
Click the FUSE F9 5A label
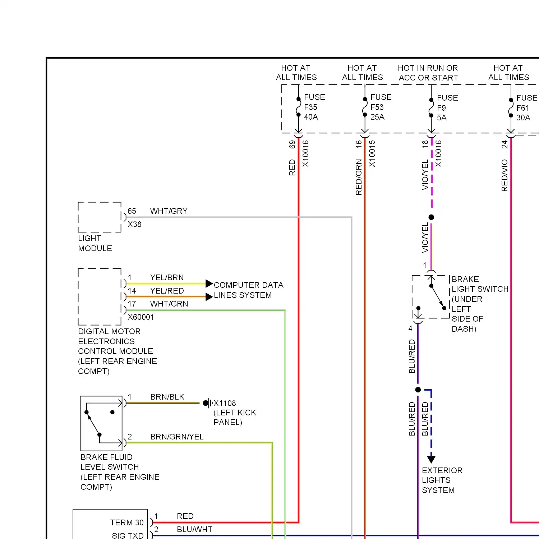tap(447, 108)
